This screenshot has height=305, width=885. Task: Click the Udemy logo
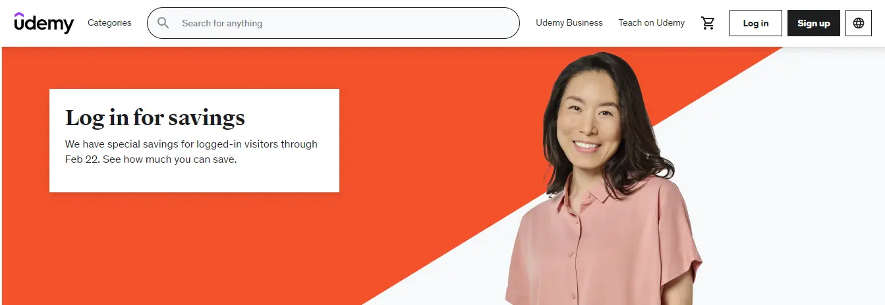click(43, 22)
